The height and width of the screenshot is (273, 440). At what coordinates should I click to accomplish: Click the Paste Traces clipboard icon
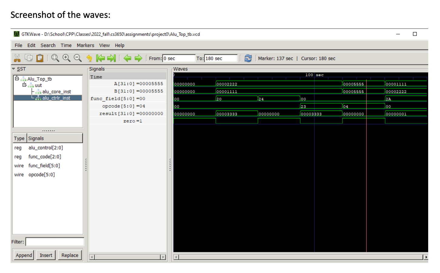pyautogui.click(x=40, y=58)
